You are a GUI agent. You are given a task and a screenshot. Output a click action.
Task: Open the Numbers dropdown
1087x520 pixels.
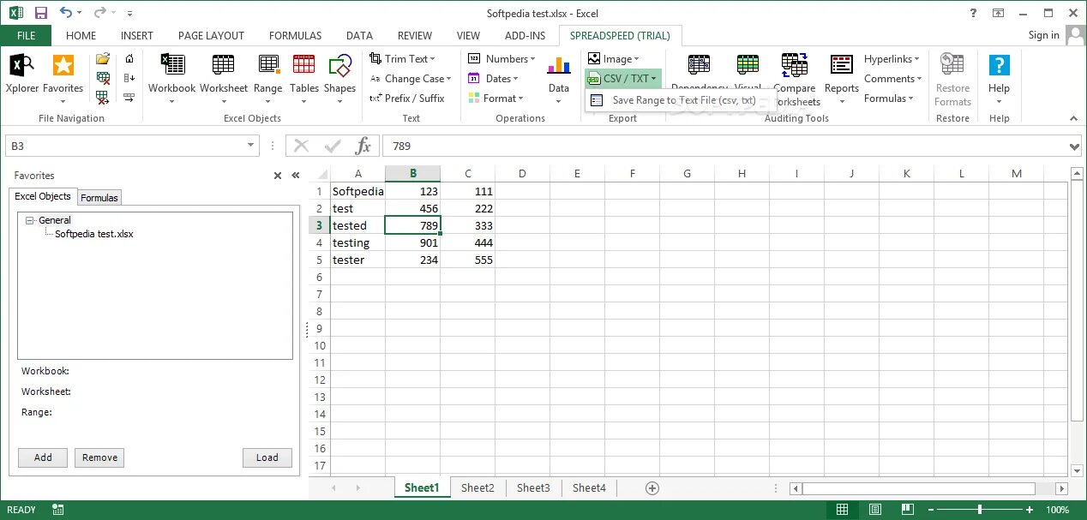[x=501, y=59]
